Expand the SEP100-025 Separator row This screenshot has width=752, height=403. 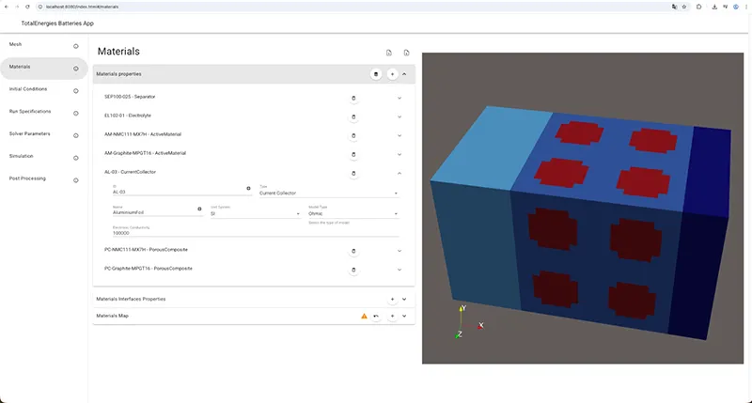pyautogui.click(x=399, y=99)
